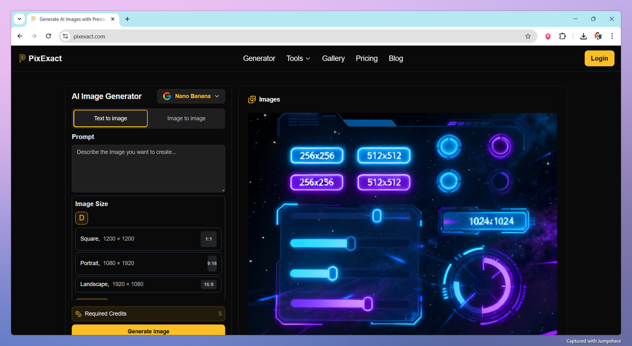The image size is (632, 346).
Task: Select the Portrait 9:16 size option
Action: point(148,263)
